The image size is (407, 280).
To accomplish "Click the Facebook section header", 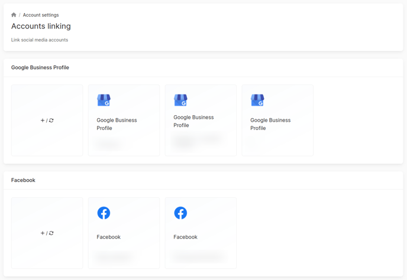I will (x=23, y=180).
